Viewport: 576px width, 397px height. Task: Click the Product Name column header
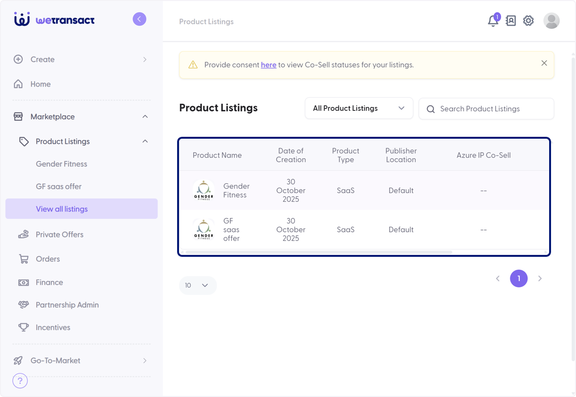coord(217,155)
